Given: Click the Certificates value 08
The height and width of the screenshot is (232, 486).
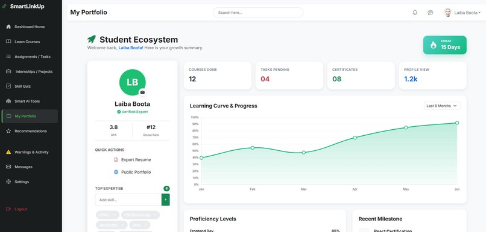Looking at the screenshot, I should tap(336, 79).
